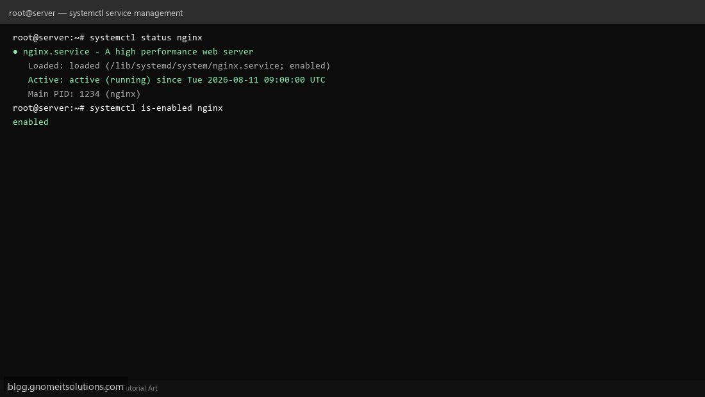Click the 'systemctl is-enabled nginx' command text
Viewport: 705px width, 397px height.
156,108
